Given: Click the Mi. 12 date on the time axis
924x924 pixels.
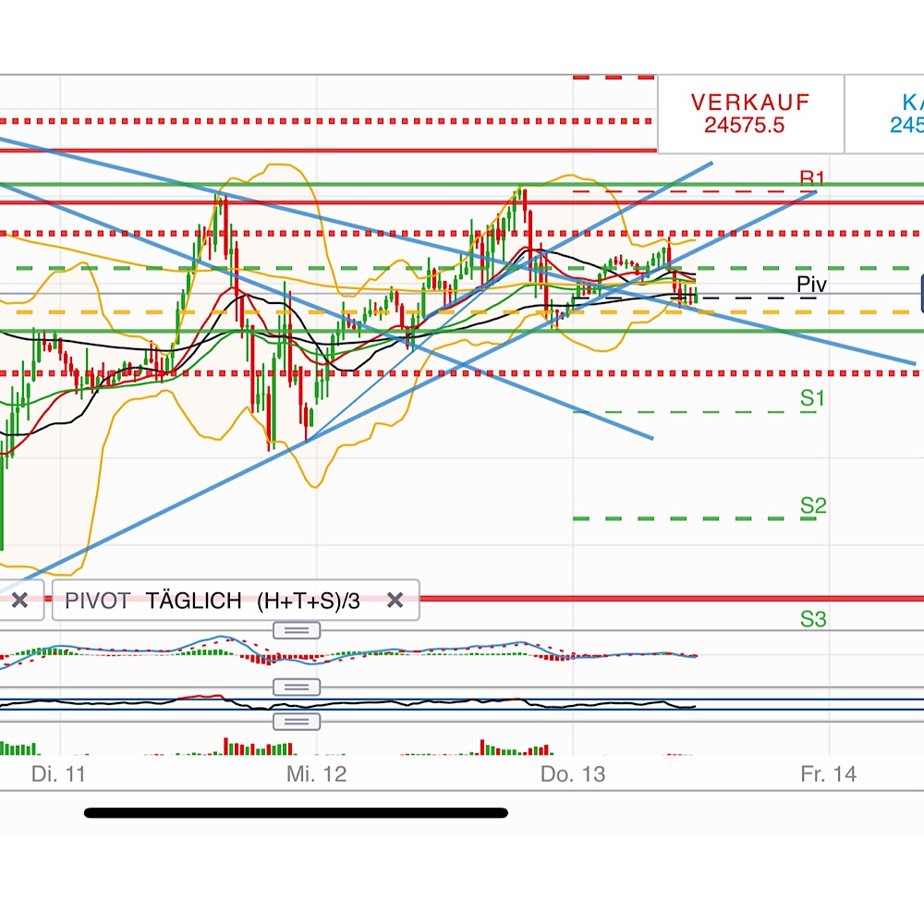Looking at the screenshot, I should click(316, 773).
